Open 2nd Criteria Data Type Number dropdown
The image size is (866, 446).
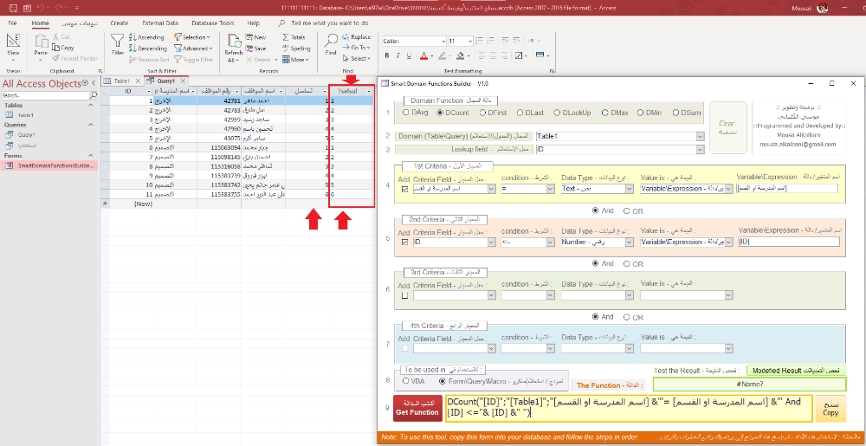[x=629, y=242]
